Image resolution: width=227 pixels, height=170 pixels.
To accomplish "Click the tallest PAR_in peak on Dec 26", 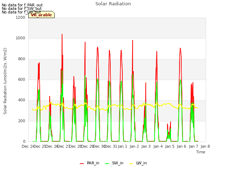I will click(x=62, y=34).
